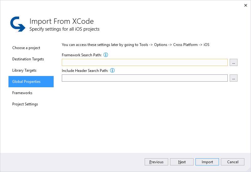Viewport: 251px width, 172px height.
Task: Focus the Framework Search Path text field
Action: pyautogui.click(x=145, y=62)
